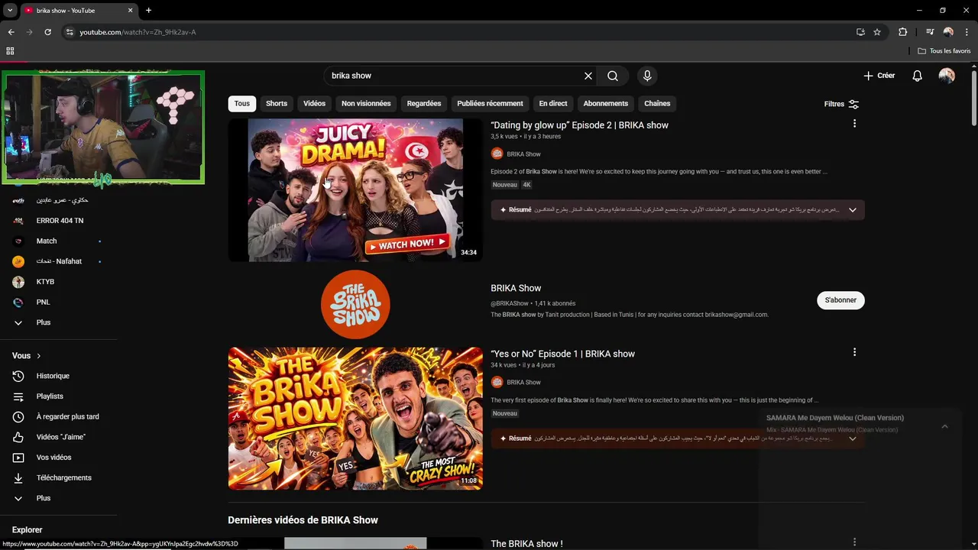978x550 pixels.
Task: Select the Shorts filter chip
Action: [277, 104]
